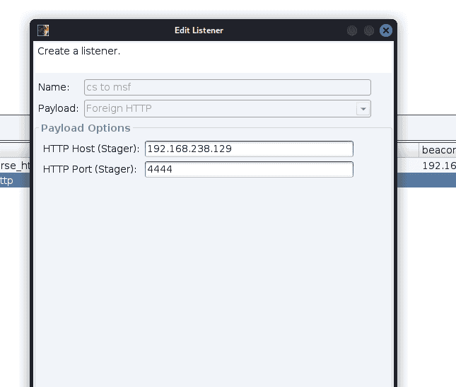456x387 pixels.
Task: Click the HTTP Host (Stager) label
Action: pos(90,149)
